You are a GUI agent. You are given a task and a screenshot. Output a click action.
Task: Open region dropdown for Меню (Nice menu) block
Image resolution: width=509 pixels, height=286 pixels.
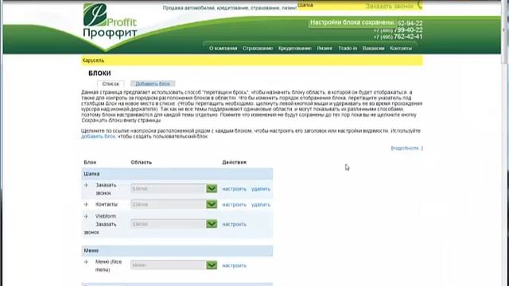(174, 265)
